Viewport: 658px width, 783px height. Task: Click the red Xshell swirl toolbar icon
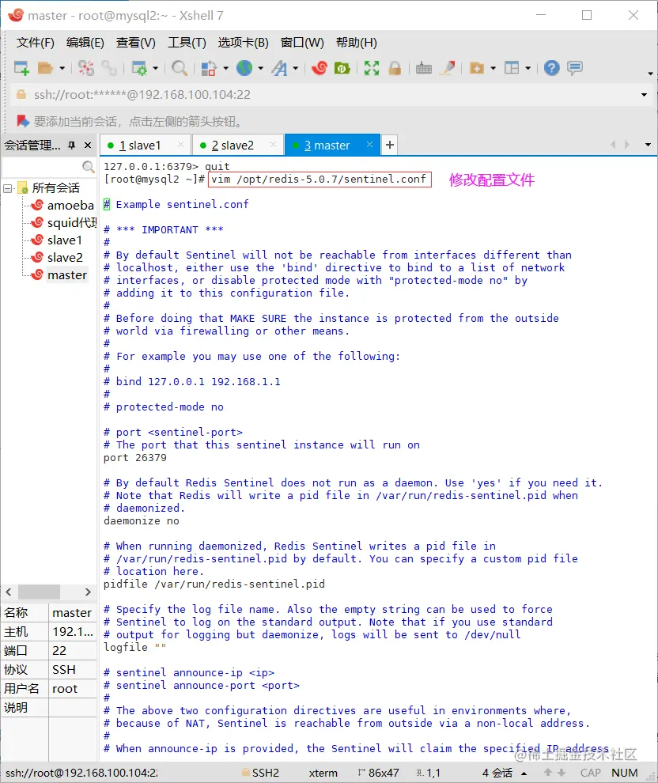pos(320,68)
